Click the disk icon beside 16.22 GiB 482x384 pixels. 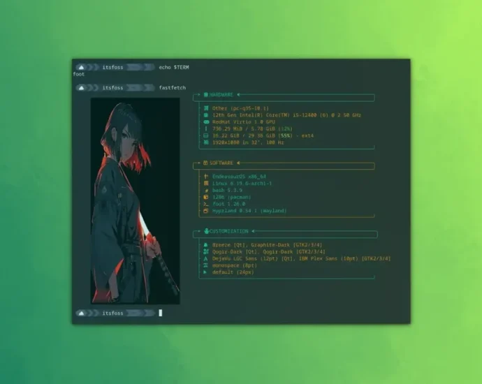[206, 135]
